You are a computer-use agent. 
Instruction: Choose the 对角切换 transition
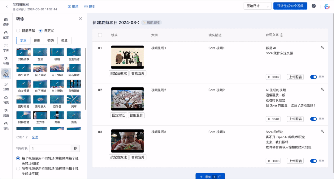[24, 54]
